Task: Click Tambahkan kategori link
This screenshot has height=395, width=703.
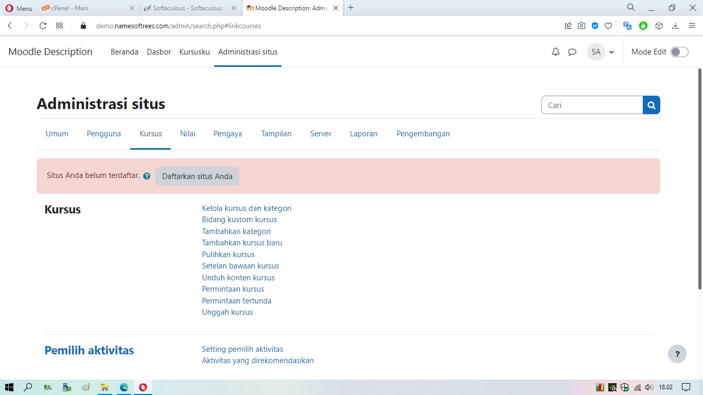Action: coord(236,231)
